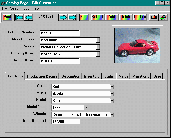The width and height of the screenshot is (171, 138).
Task: Open the Edit menu
Action: click(26, 8)
